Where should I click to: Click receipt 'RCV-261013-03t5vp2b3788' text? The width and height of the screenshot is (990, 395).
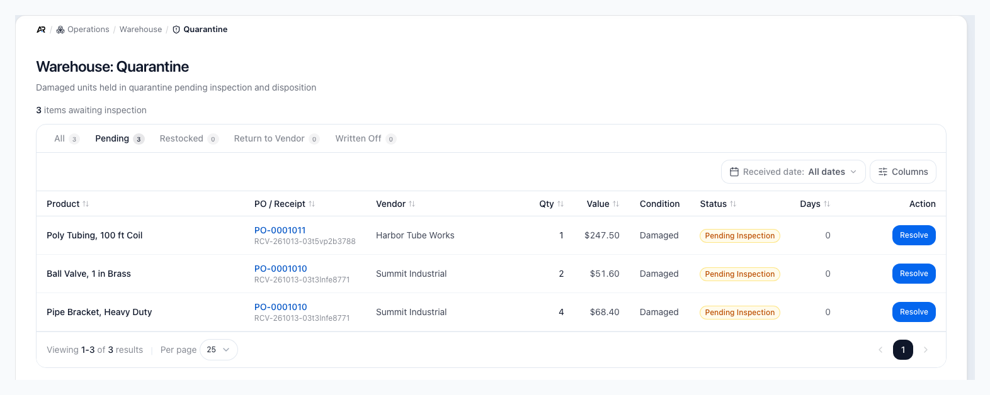point(305,242)
